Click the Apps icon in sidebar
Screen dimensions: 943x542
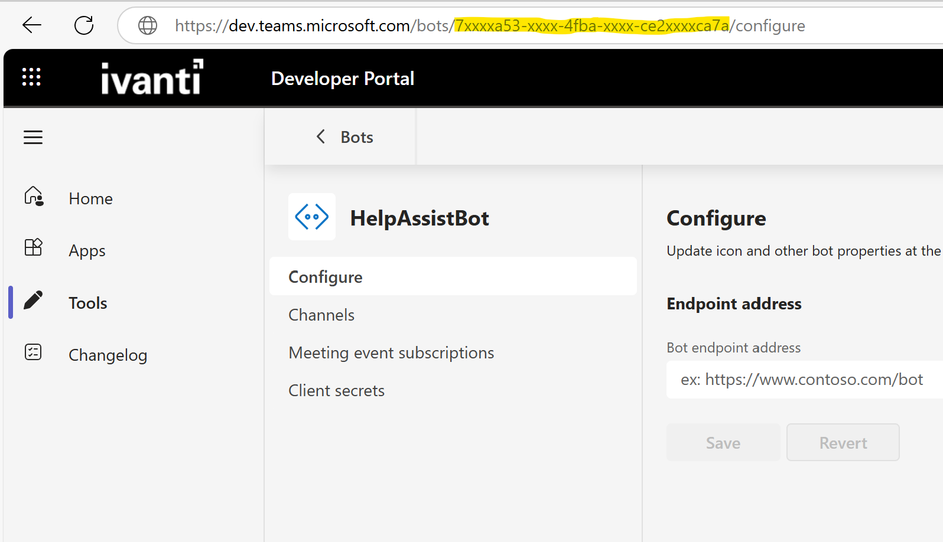[x=34, y=247]
